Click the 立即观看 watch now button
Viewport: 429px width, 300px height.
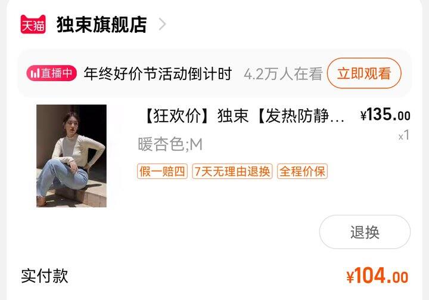364,73
